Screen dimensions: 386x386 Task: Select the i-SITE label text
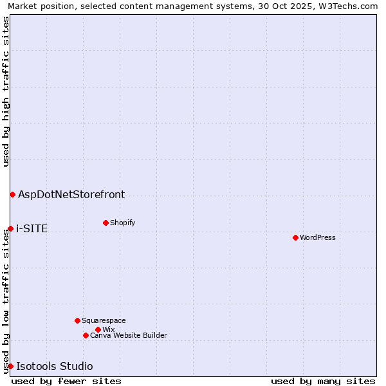[32, 228]
